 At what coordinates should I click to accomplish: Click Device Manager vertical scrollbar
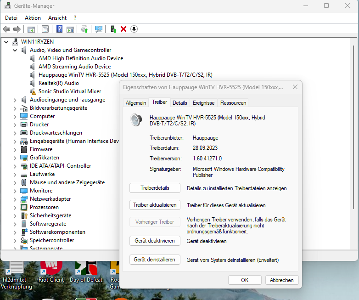click(354, 127)
